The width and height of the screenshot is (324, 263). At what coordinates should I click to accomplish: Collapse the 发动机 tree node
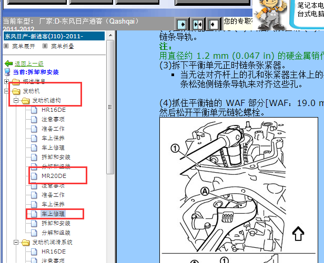point(6,91)
